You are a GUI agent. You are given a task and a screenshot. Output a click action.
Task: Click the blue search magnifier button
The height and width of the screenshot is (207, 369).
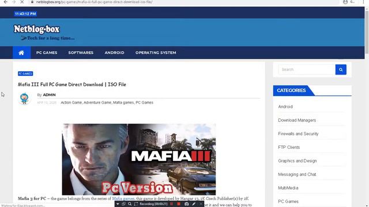coord(341,70)
